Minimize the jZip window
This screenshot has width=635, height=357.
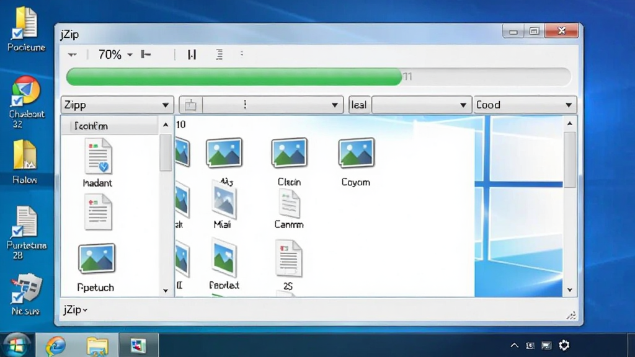coord(513,31)
